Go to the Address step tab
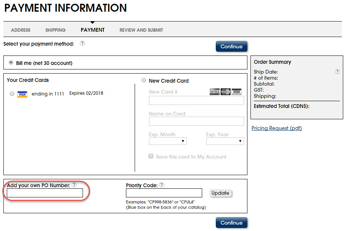347x231 pixels. point(21,30)
